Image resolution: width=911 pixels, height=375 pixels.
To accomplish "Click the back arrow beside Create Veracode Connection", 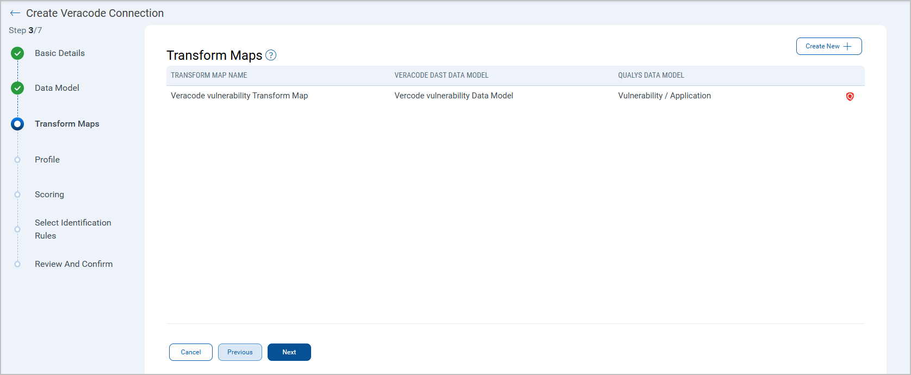I will pos(15,13).
